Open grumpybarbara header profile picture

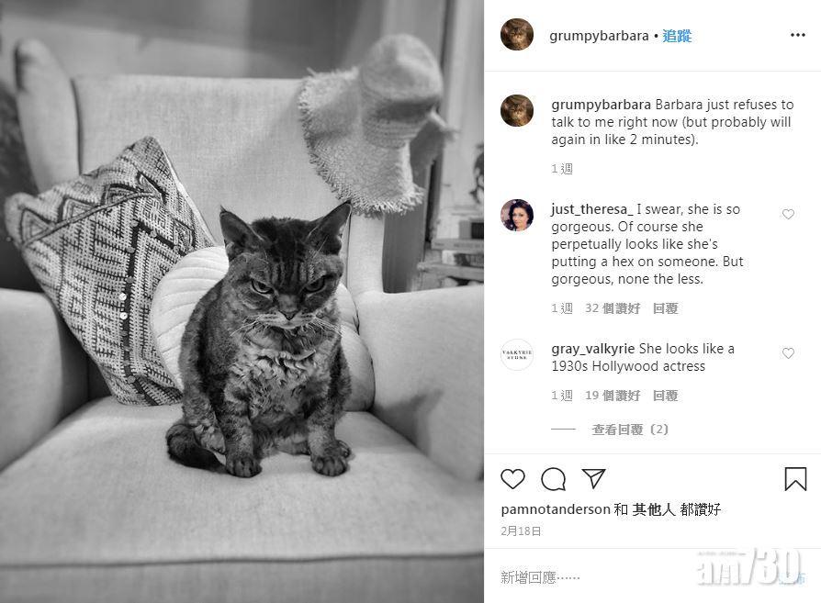517,35
